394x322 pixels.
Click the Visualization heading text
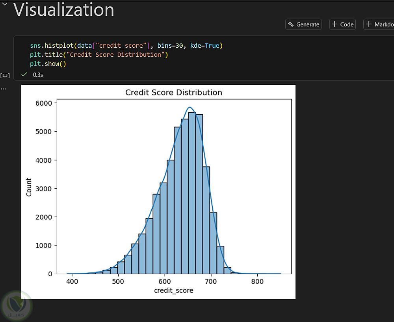click(64, 9)
